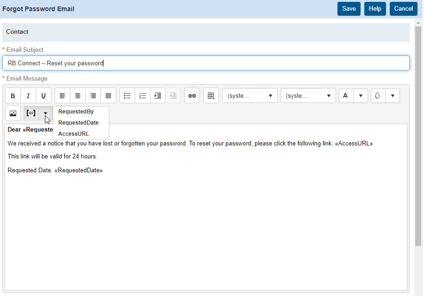Open the insert field [=] icon
Viewport: 424px width, 296px height.
[31, 113]
